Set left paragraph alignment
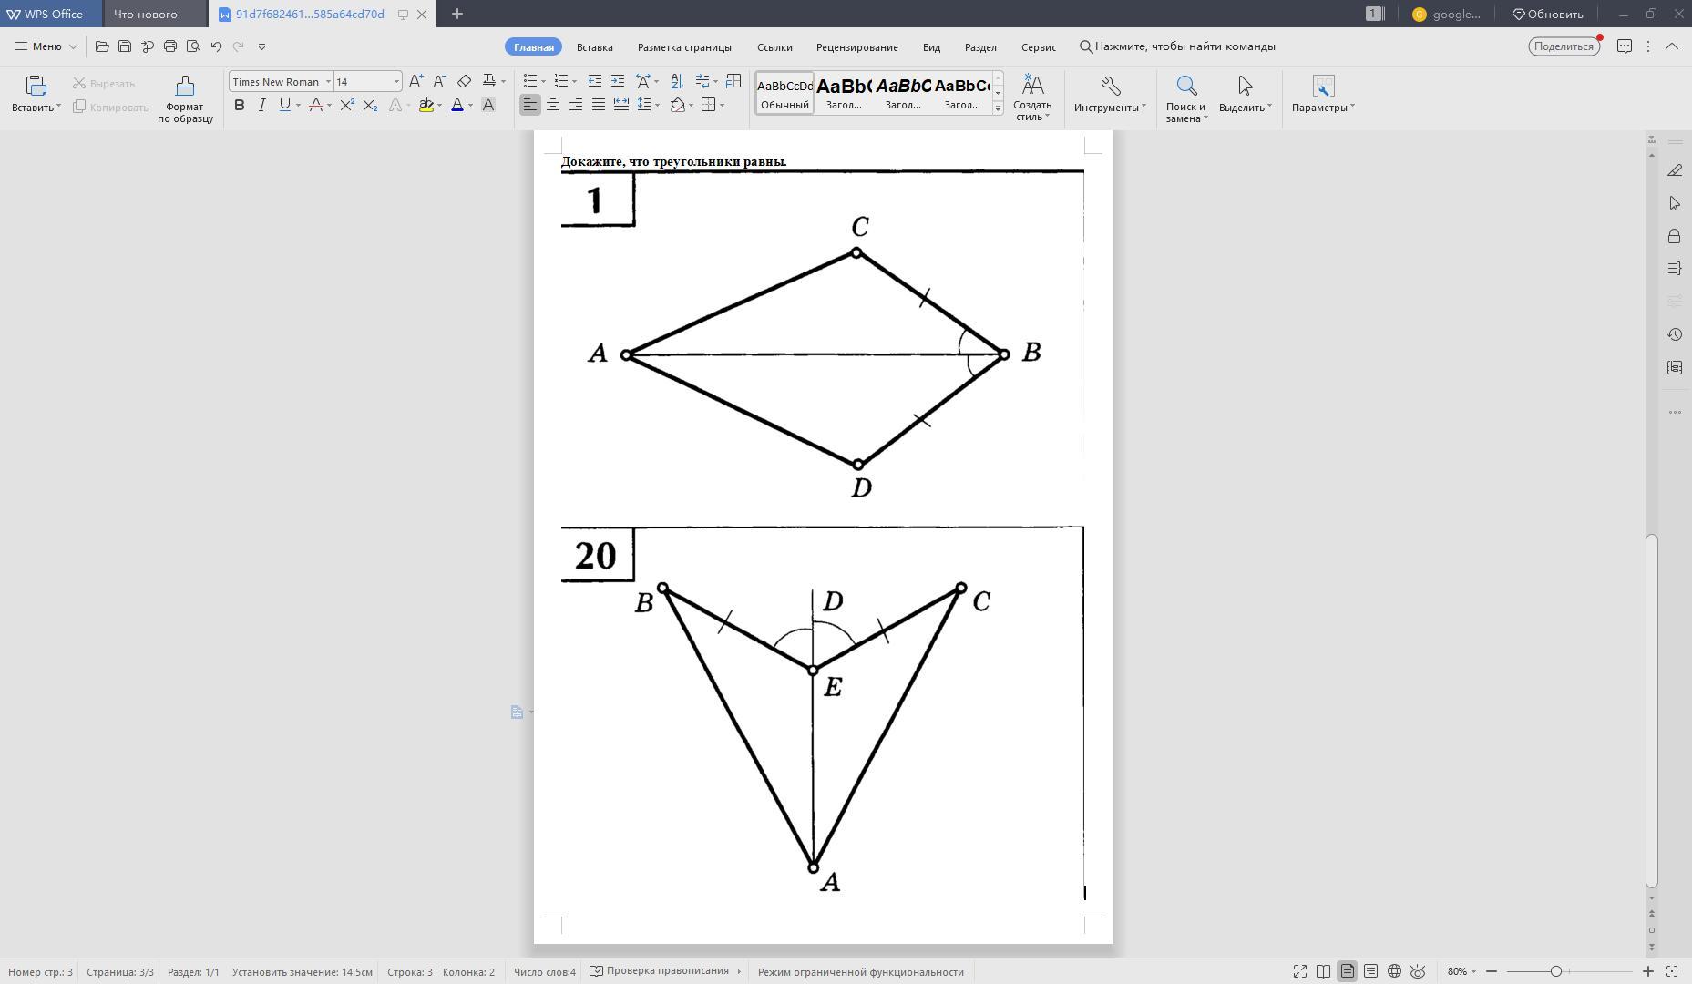The width and height of the screenshot is (1692, 984). tap(530, 106)
